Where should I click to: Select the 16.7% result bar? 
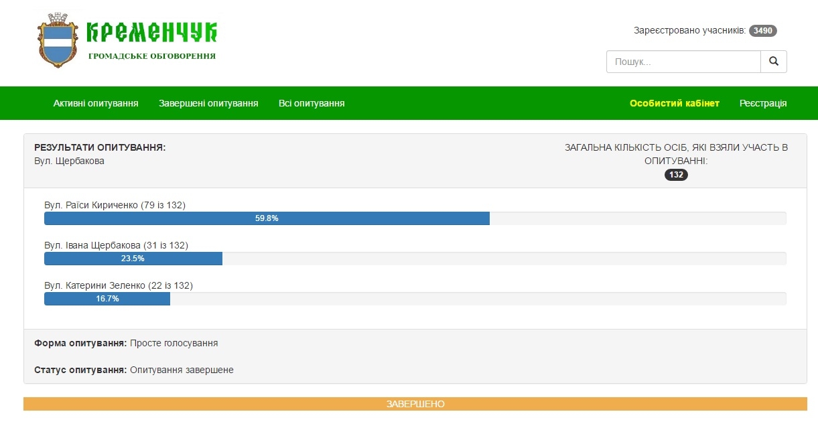[x=107, y=299]
